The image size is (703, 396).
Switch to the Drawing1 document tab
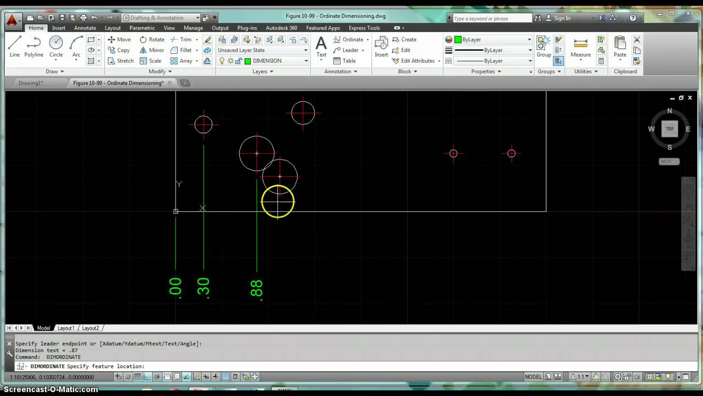tap(31, 83)
